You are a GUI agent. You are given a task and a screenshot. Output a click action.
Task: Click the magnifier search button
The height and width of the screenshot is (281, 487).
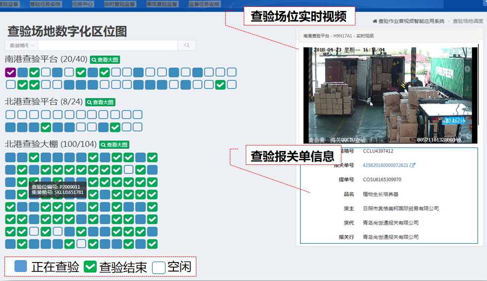tap(186, 45)
